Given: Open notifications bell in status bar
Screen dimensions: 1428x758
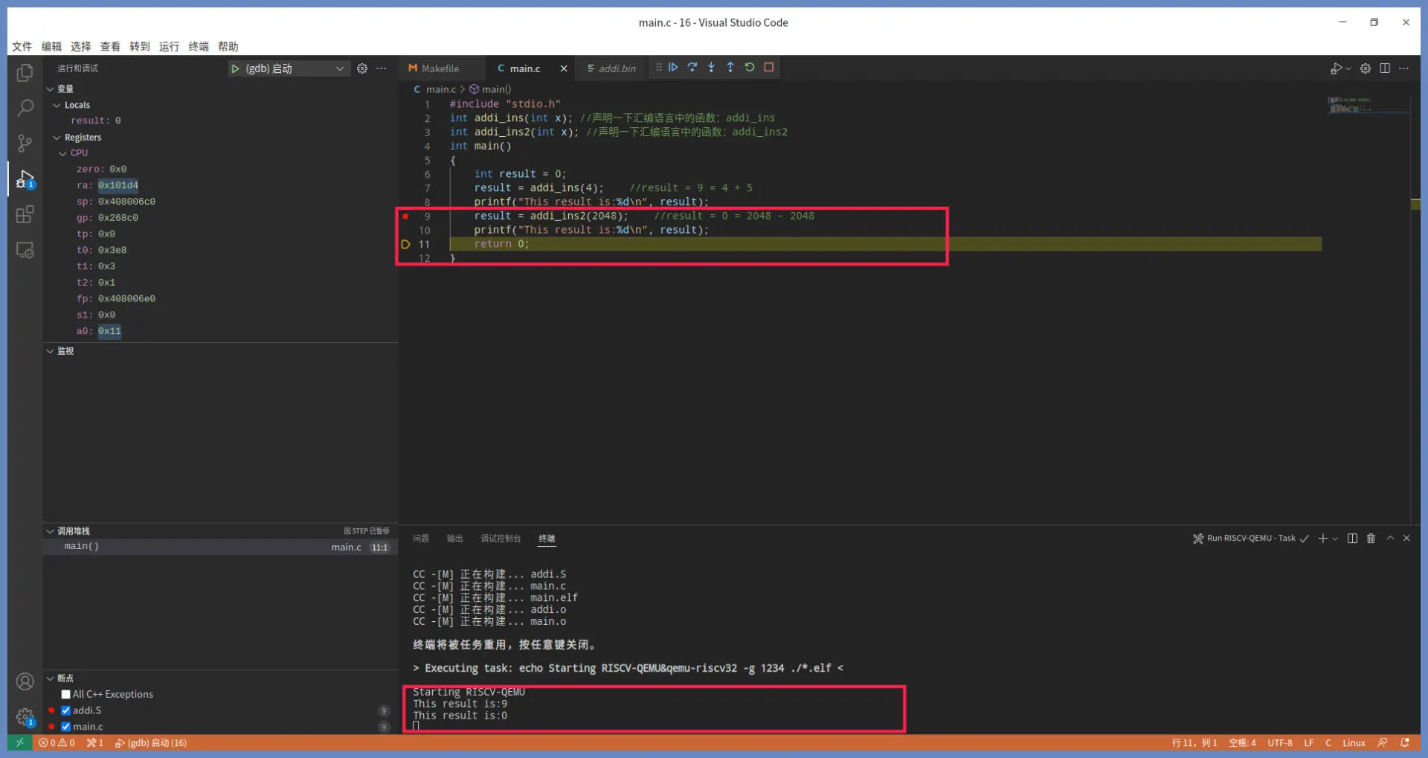Looking at the screenshot, I should click(1405, 742).
